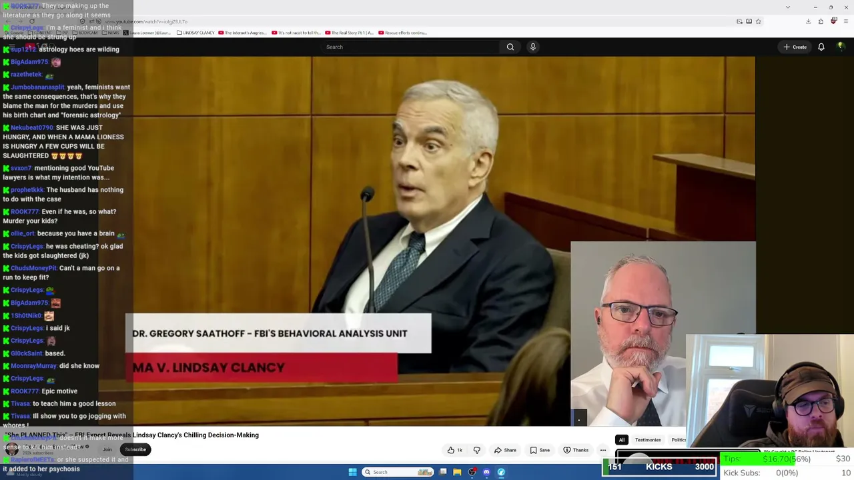Image resolution: width=854 pixels, height=480 pixels.
Task: Select the Testimonies filter chip
Action: (648, 440)
